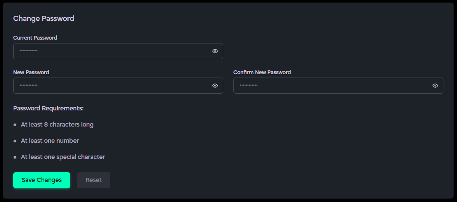Click the 'At least one number' requirement
The height and width of the screenshot is (202, 457).
coord(50,141)
